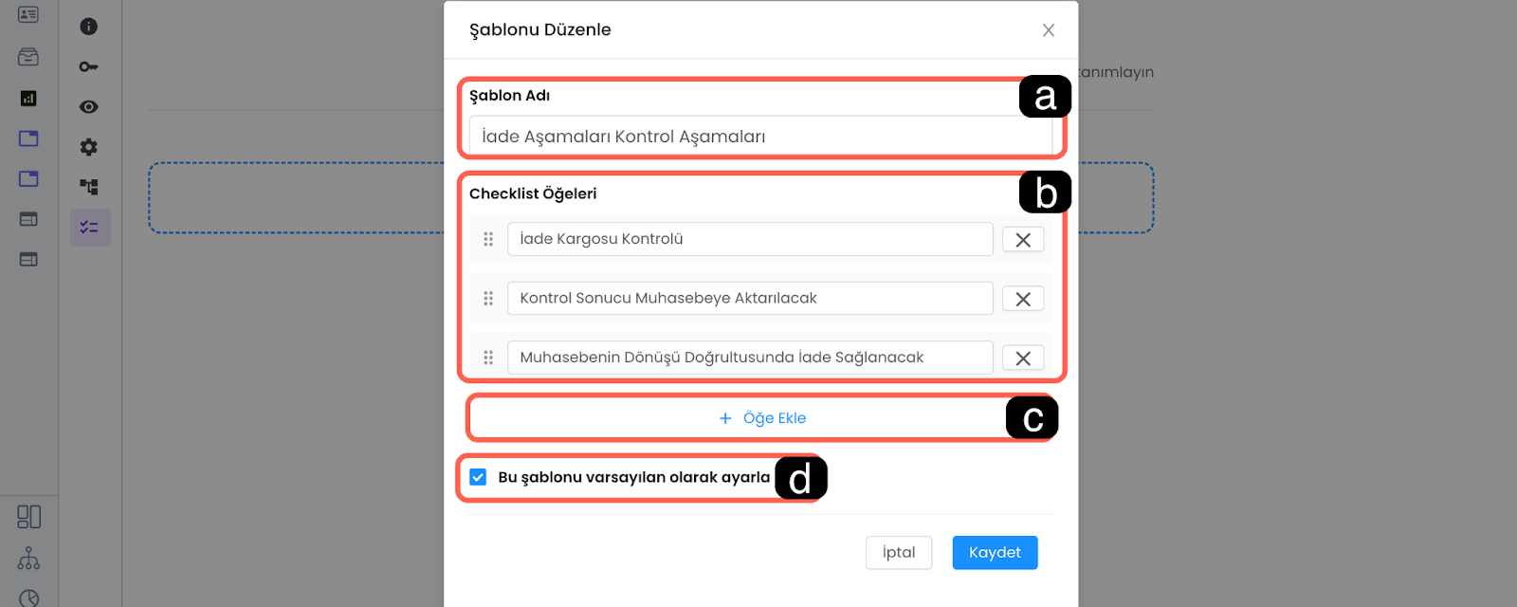Click drag handle of 'Kontrol Sonucu Muhasebeye' row

click(488, 299)
